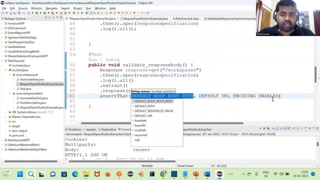The height and width of the screenshot is (180, 320).
Task: Open the File menu
Action: 4,8
